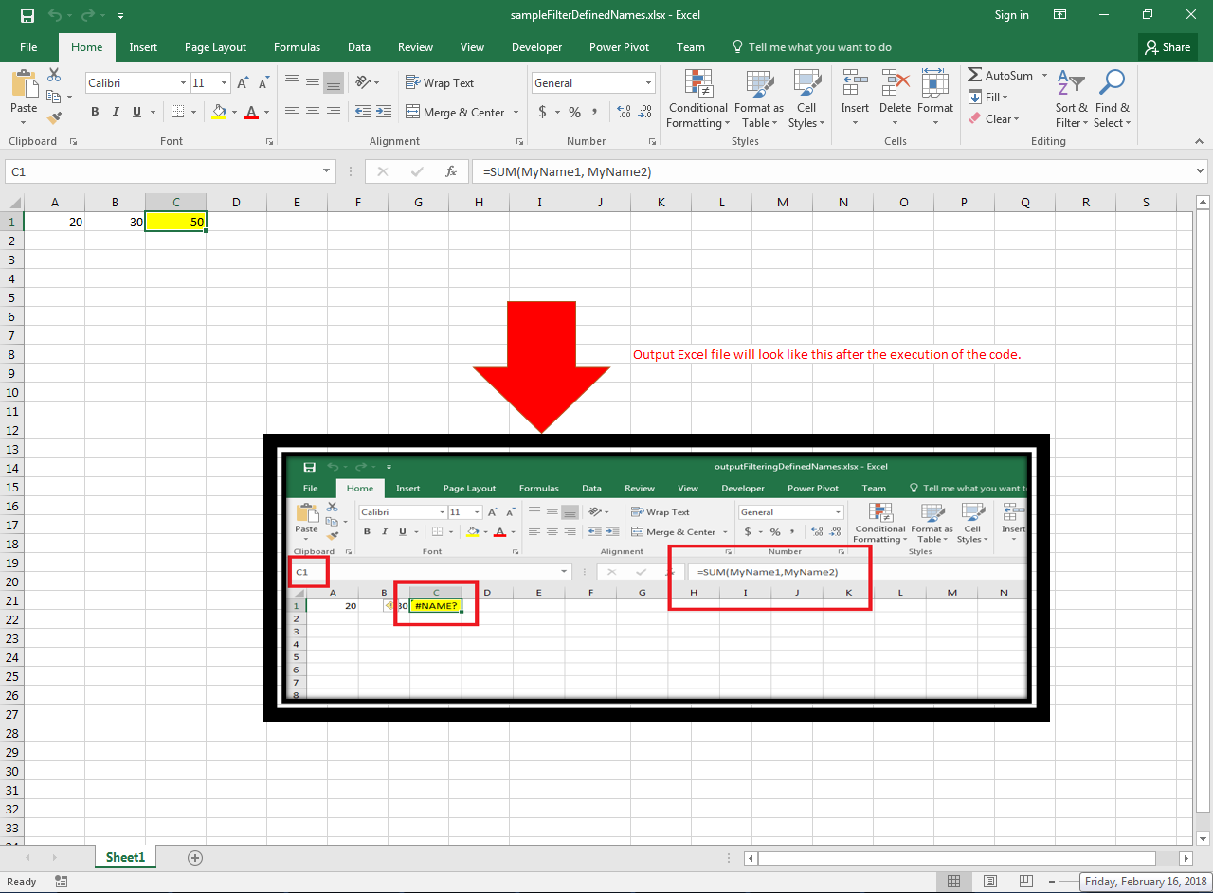Open Conditional Formatting in Styles group
This screenshot has height=893, width=1213.
click(698, 99)
